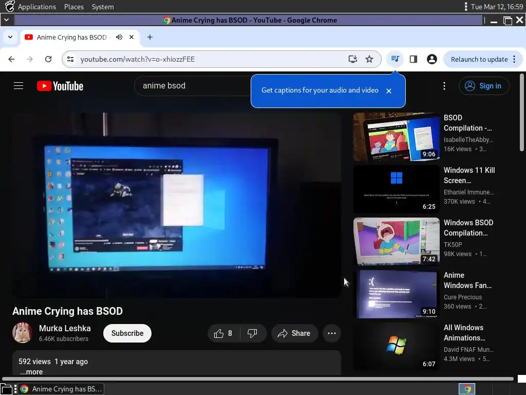Click the All Windows Animations title
The image size is (526, 395).
tap(464, 333)
